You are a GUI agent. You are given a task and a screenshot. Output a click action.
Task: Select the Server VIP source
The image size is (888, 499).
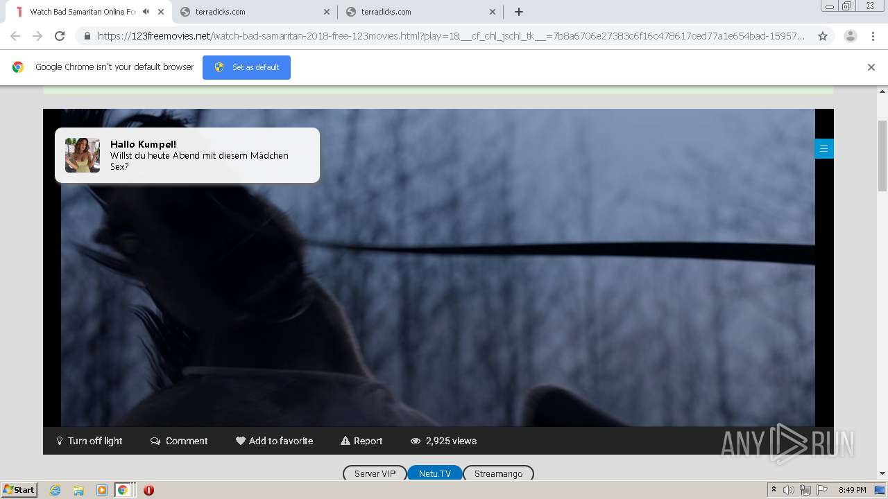[375, 473]
